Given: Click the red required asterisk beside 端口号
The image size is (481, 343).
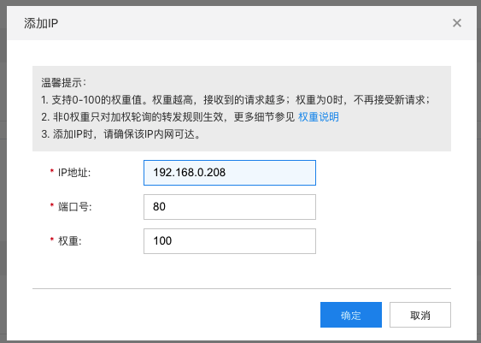Looking at the screenshot, I should (x=52, y=205).
